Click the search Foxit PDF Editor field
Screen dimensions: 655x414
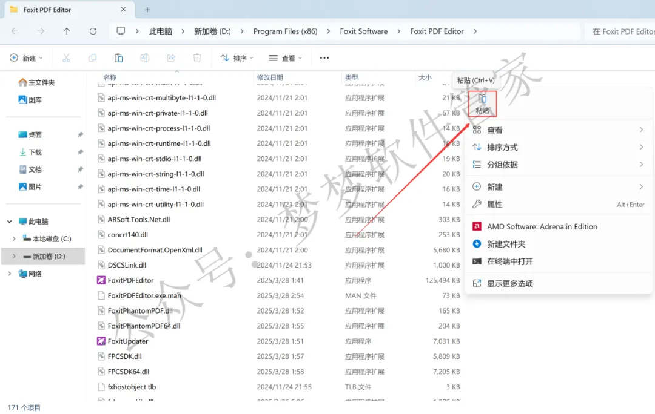pos(620,31)
